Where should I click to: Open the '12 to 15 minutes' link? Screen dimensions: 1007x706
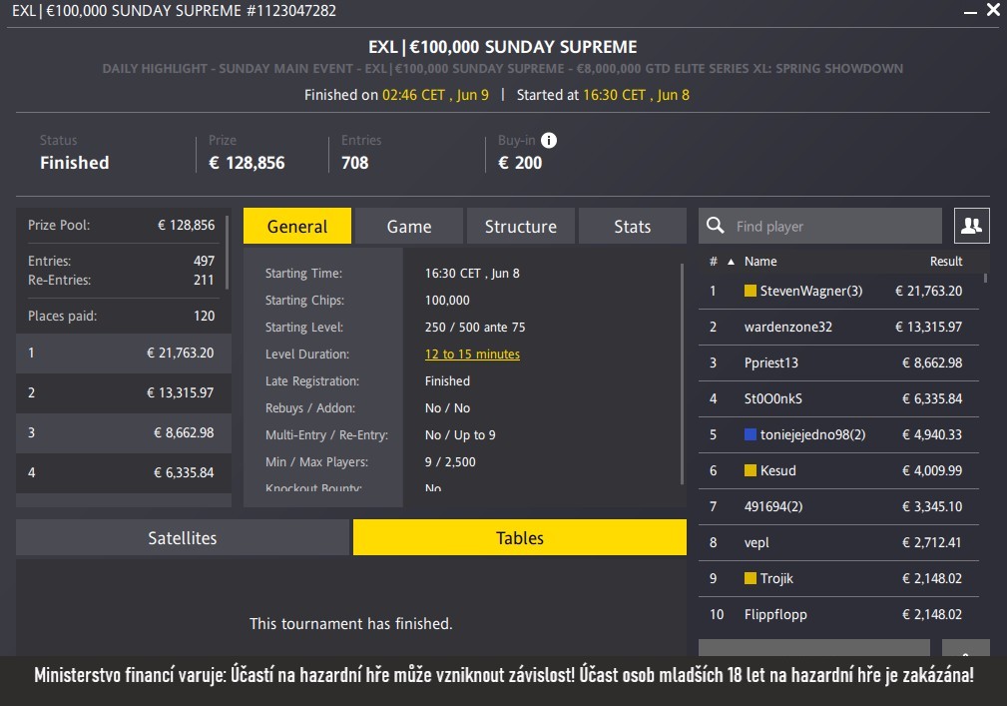click(x=472, y=354)
